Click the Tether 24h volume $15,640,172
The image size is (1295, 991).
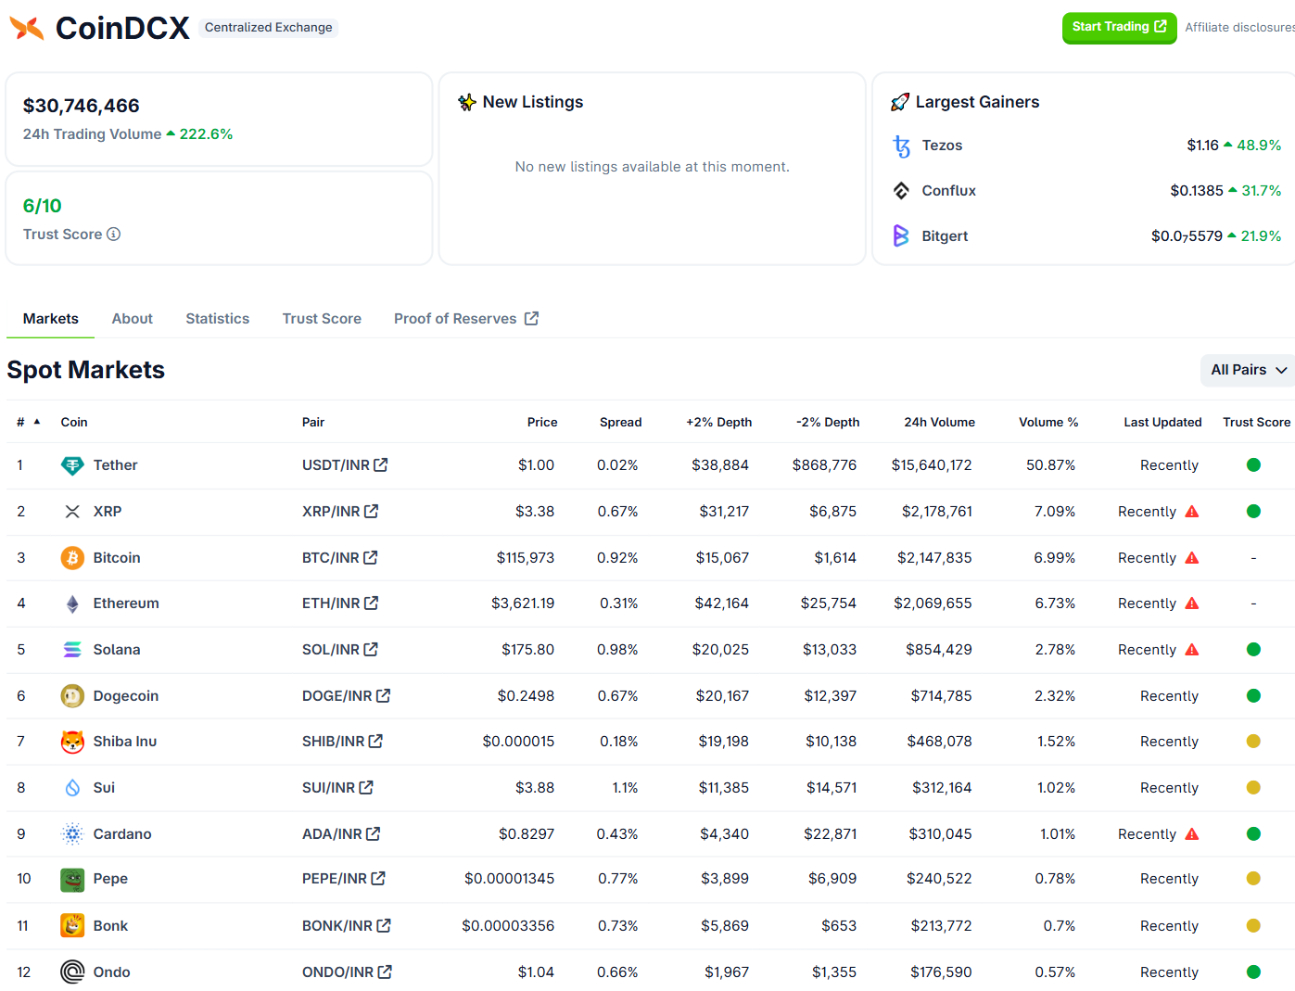click(x=932, y=465)
